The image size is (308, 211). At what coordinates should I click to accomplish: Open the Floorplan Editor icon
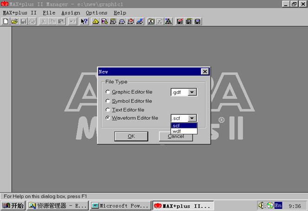tap(104, 21)
